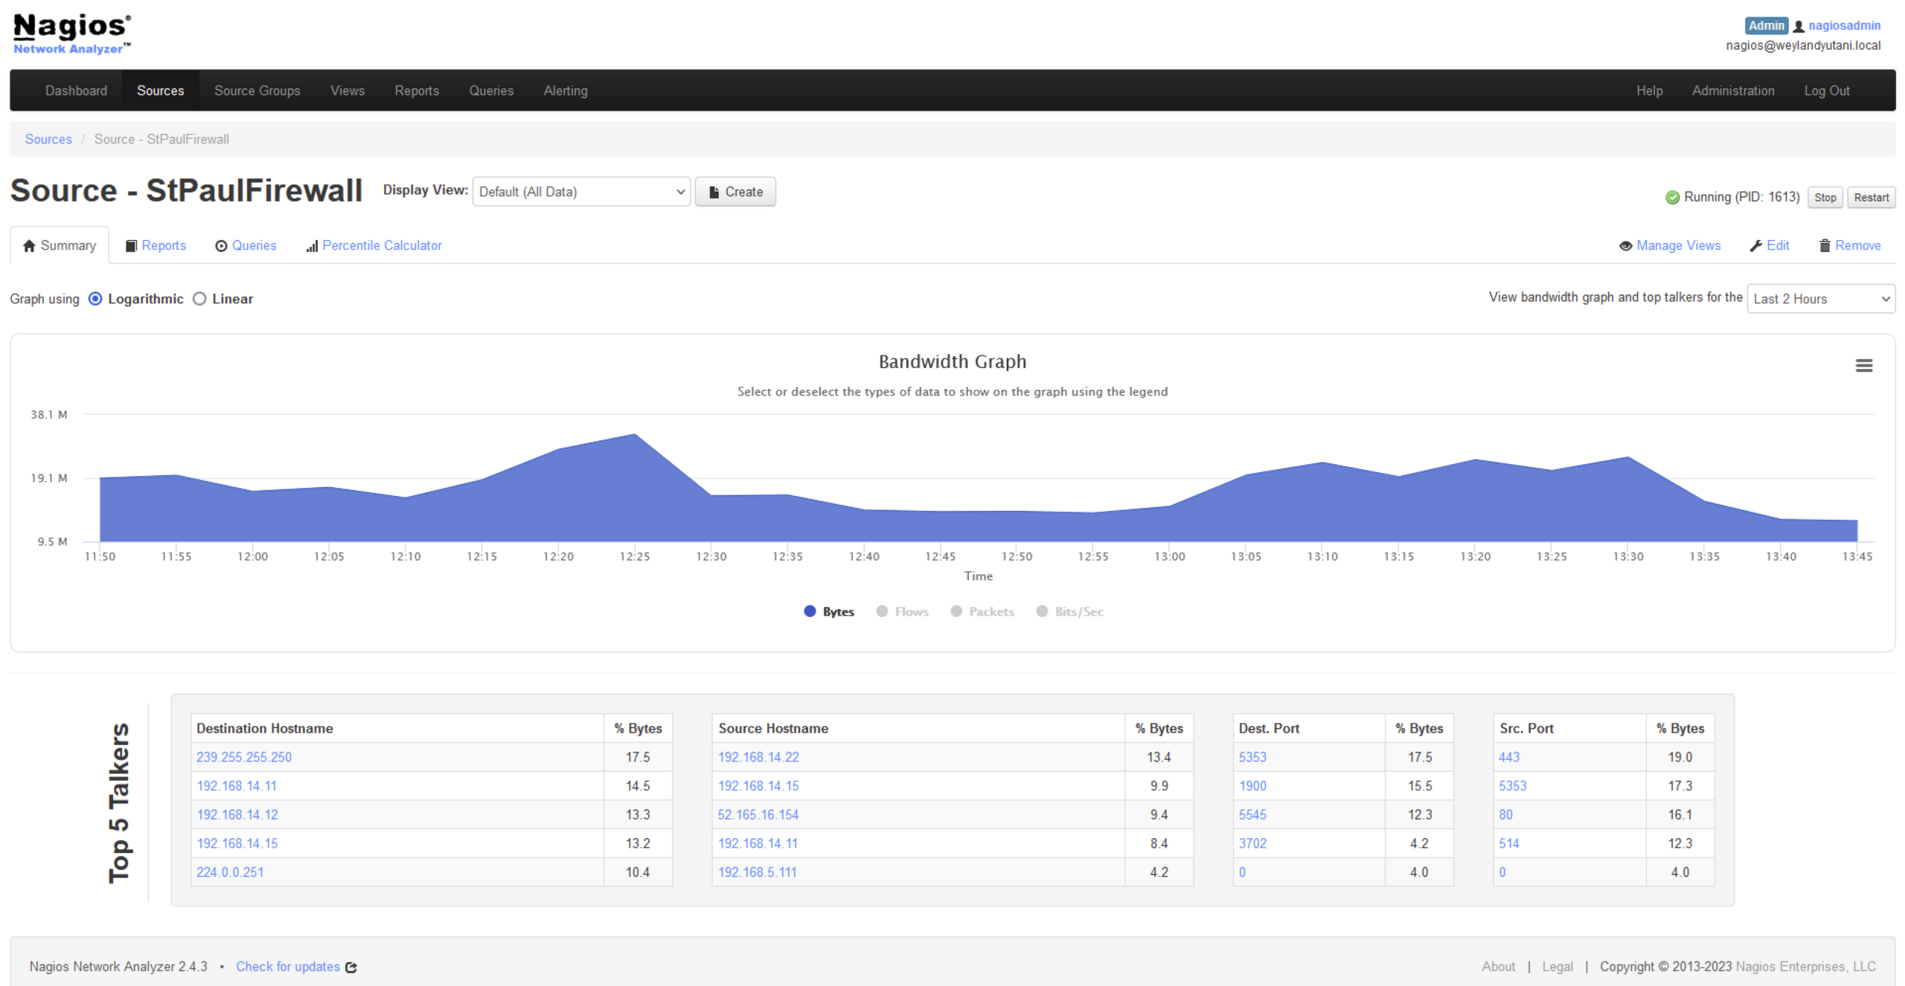
Task: Click the Queries icon on the source tabs
Action: pyautogui.click(x=221, y=245)
